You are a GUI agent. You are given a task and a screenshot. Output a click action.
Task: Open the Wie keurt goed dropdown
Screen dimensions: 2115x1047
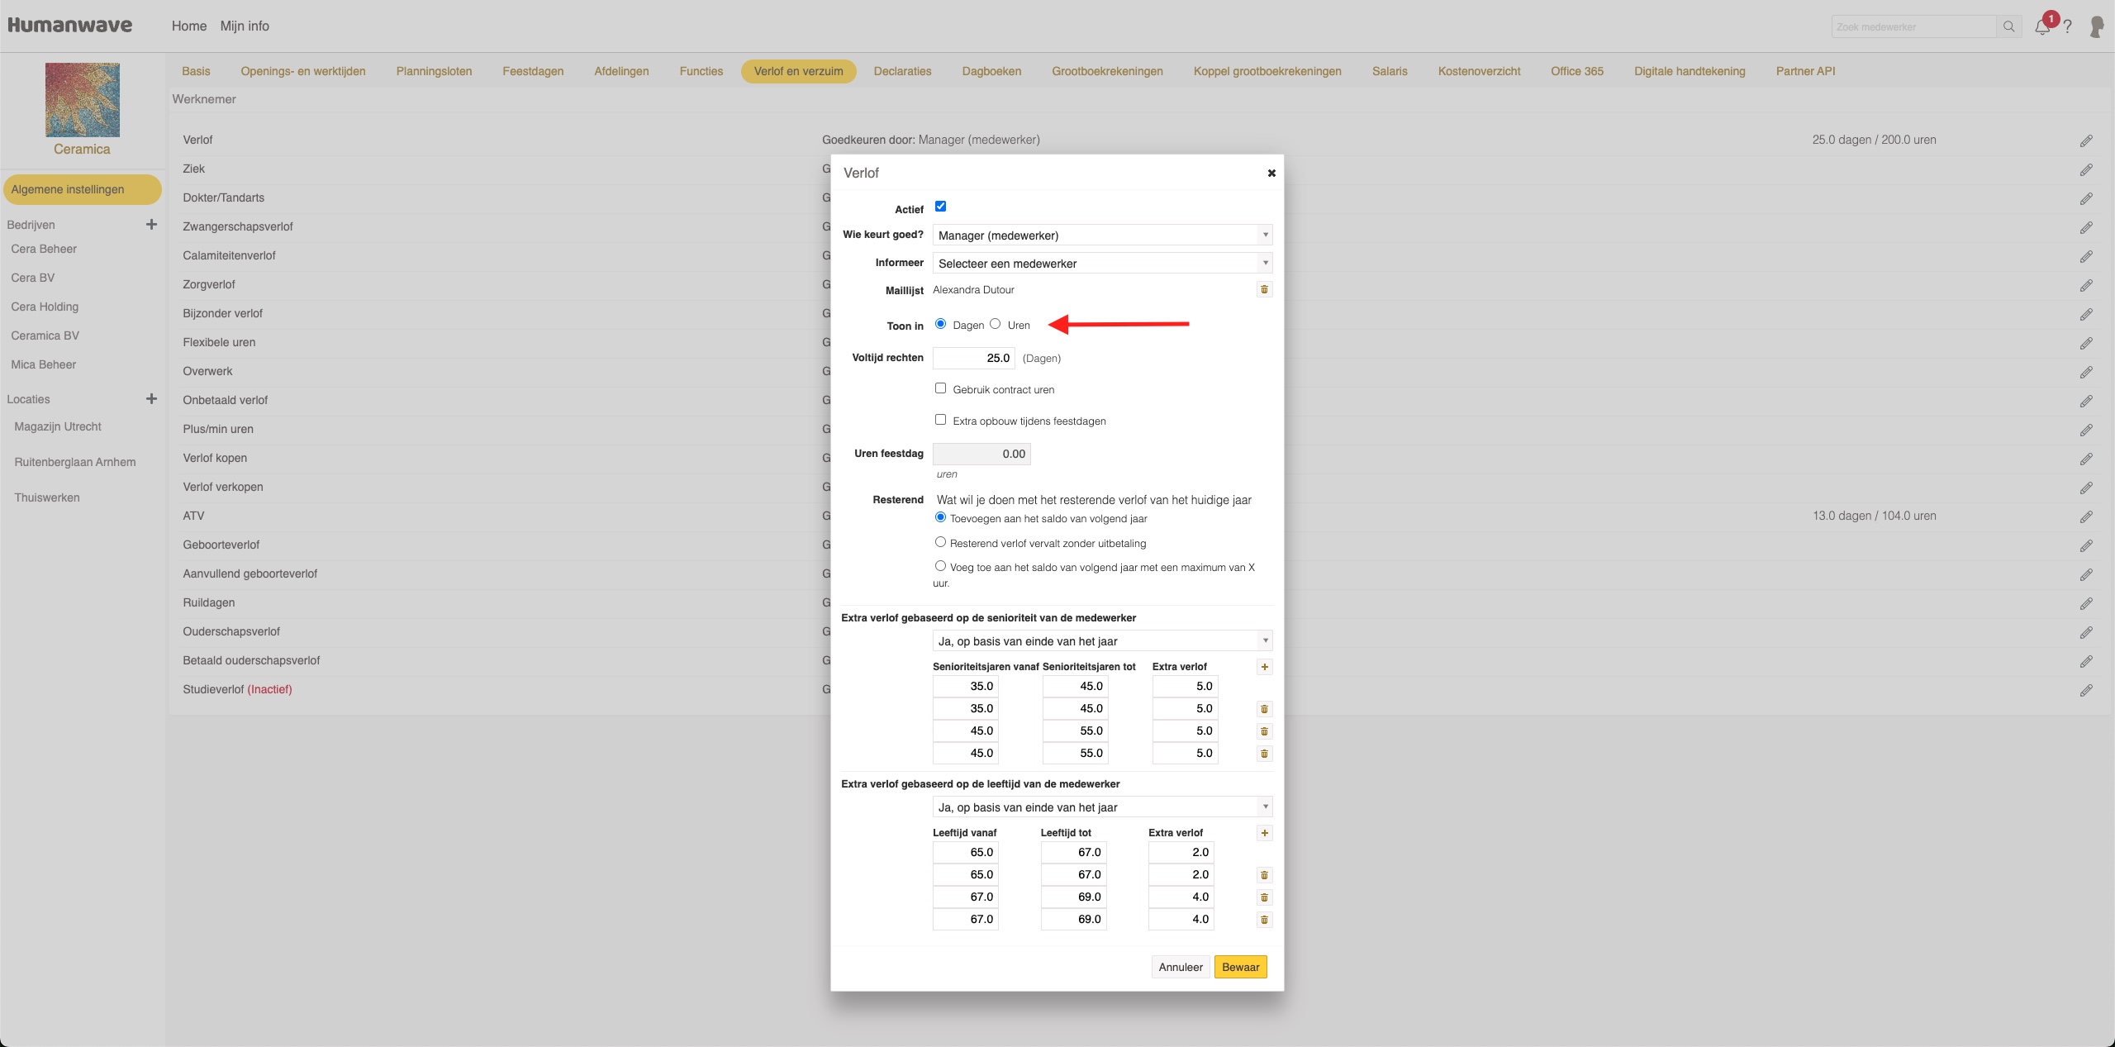pyautogui.click(x=1102, y=236)
